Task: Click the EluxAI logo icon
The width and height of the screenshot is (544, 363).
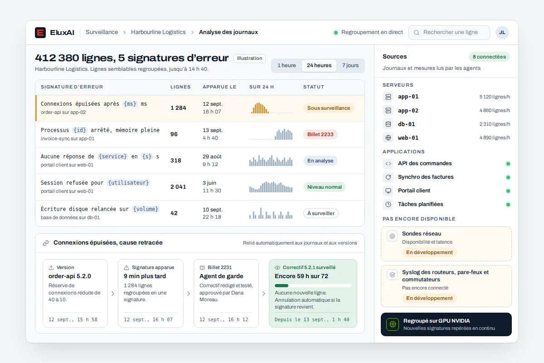Action: [x=40, y=32]
